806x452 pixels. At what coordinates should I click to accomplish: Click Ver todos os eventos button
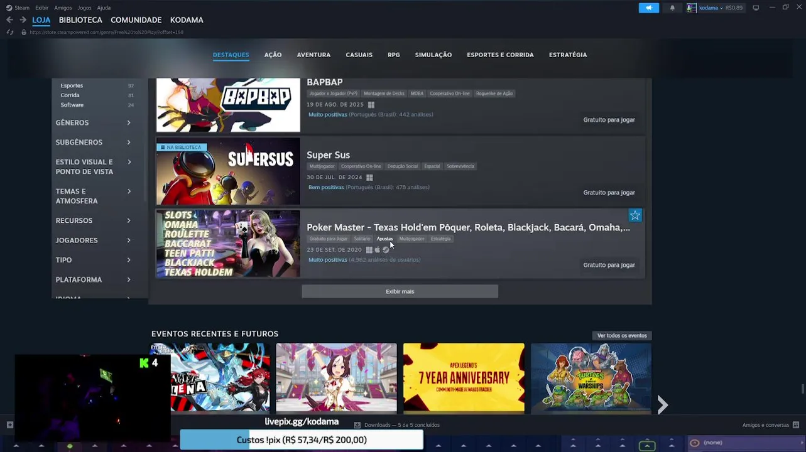[x=621, y=336]
